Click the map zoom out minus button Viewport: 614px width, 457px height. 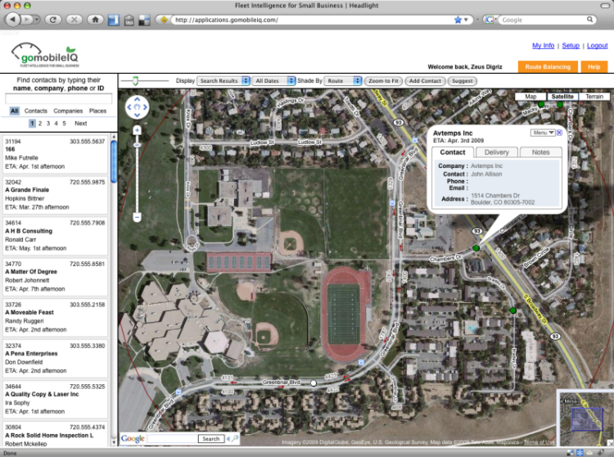point(137,217)
